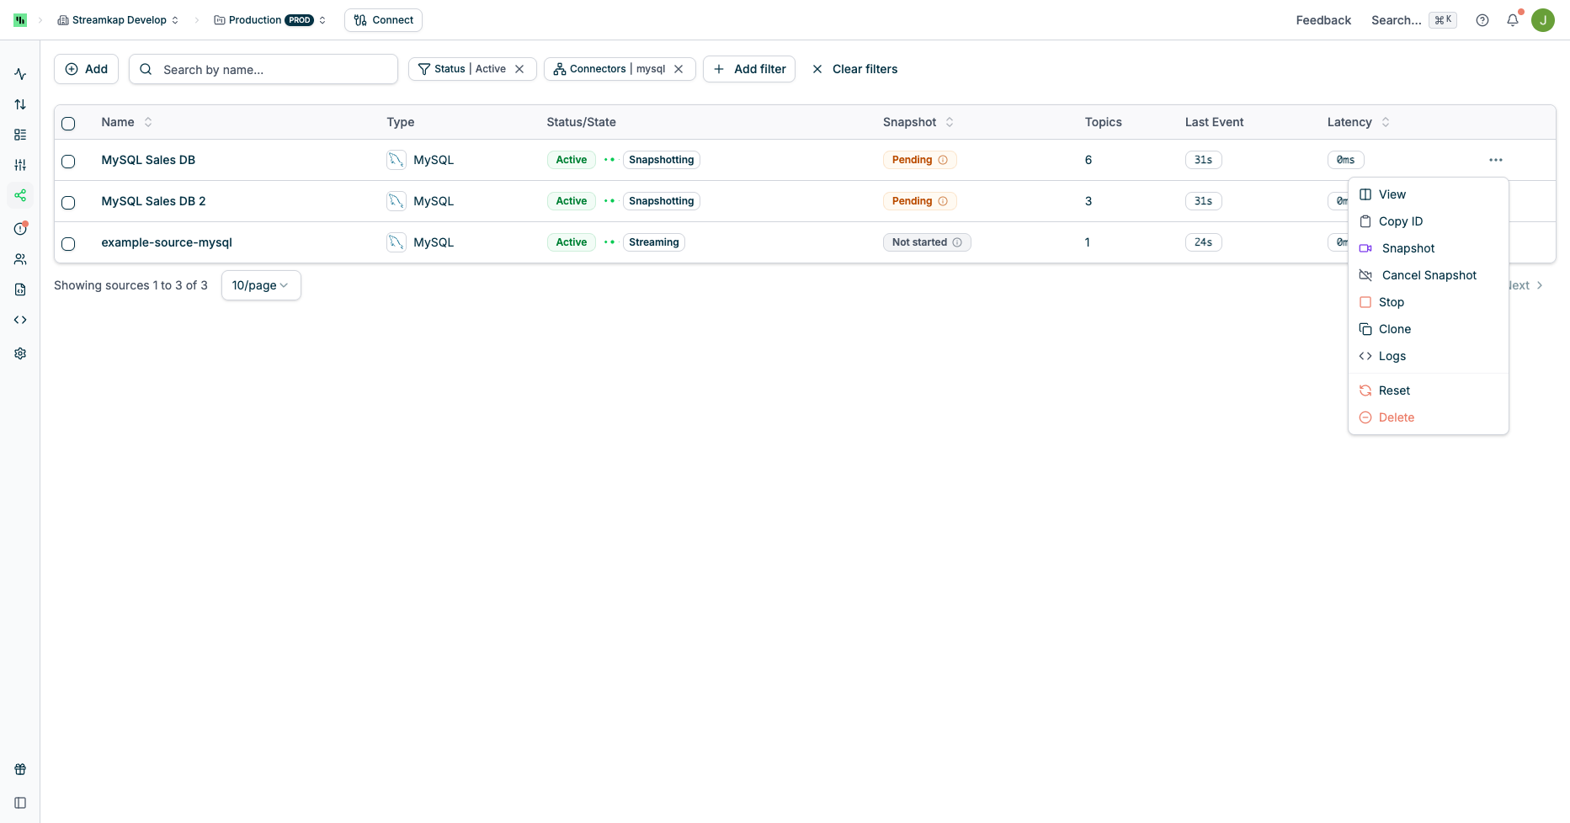Expand the Production environment switcher
Image resolution: width=1570 pixels, height=823 pixels.
pyautogui.click(x=322, y=19)
